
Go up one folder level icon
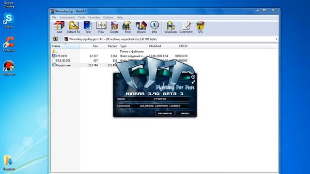pyautogui.click(x=56, y=39)
